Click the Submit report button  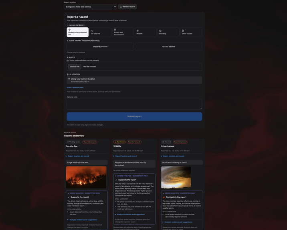pyautogui.click(x=134, y=116)
